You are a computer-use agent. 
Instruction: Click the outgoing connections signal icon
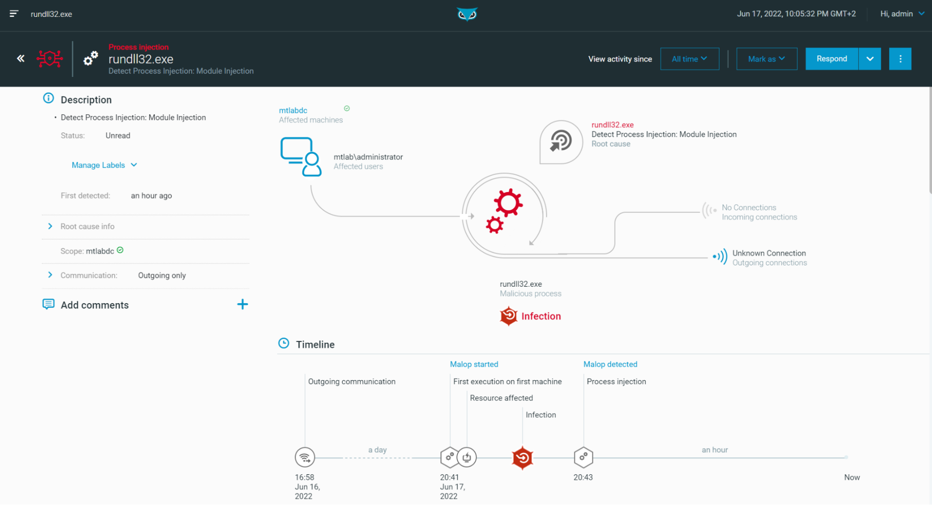tap(720, 256)
